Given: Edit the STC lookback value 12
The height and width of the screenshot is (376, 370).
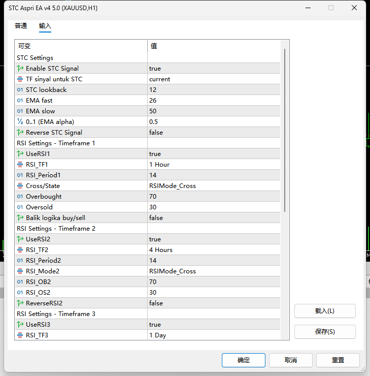Looking at the screenshot, I should [214, 90].
